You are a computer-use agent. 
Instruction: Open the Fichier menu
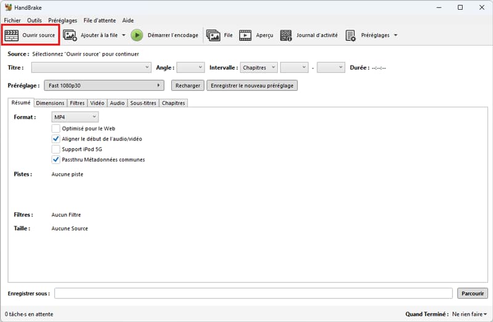pos(12,20)
